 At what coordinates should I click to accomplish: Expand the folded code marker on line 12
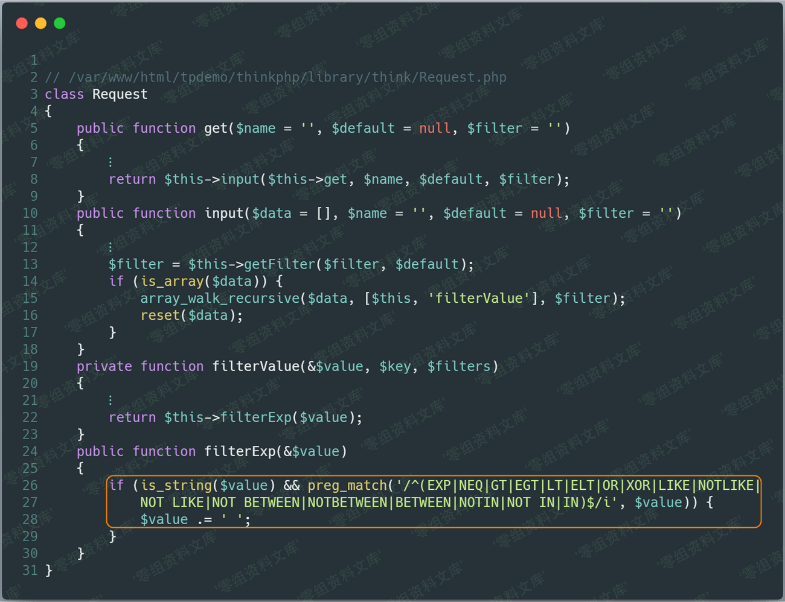(x=110, y=247)
